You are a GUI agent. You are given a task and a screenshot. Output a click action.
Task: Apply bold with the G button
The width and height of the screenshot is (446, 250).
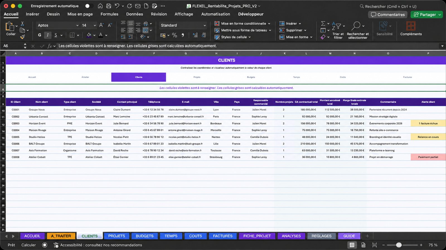(x=40, y=35)
